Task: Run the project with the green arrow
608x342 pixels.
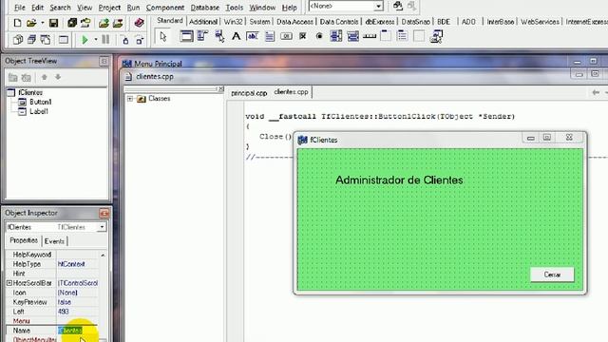Action: point(85,40)
